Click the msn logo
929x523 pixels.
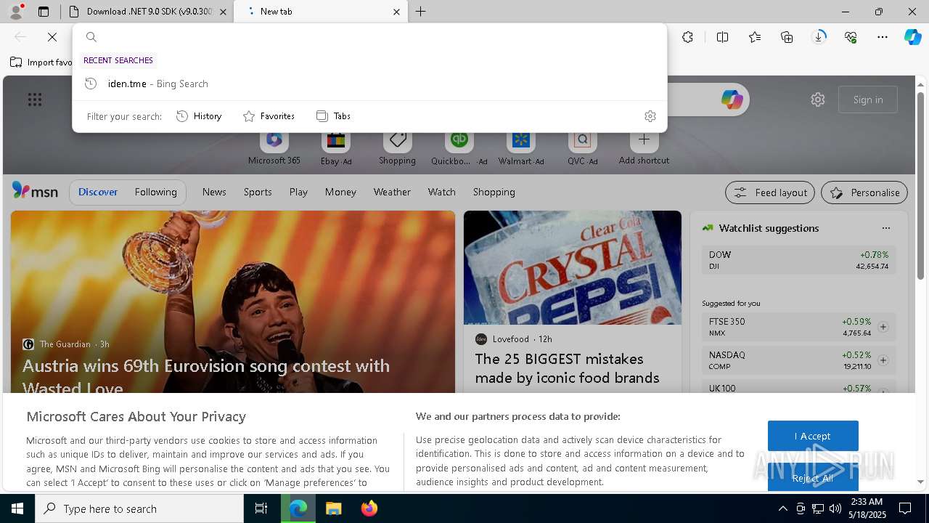35,191
